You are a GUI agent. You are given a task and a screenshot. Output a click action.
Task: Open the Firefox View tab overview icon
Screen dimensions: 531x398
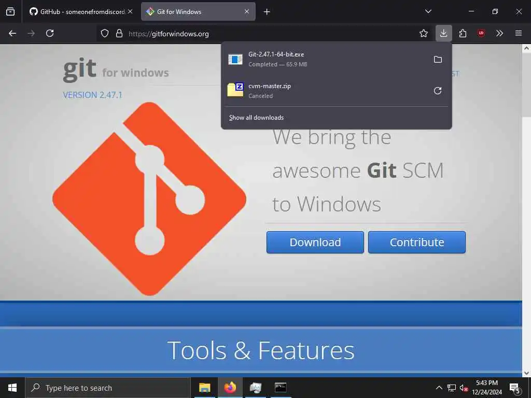(10, 12)
